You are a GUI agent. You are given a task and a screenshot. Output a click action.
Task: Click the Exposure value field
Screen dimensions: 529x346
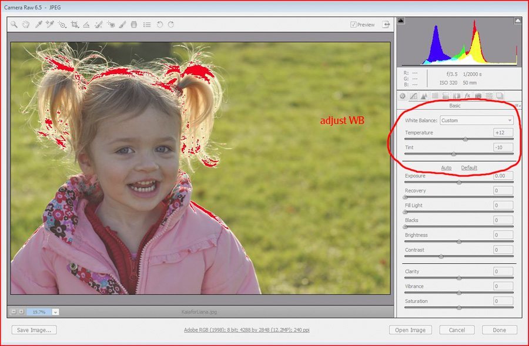point(503,176)
